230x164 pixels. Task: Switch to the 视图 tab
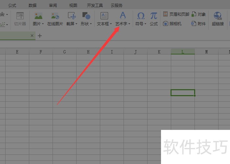[73, 6]
